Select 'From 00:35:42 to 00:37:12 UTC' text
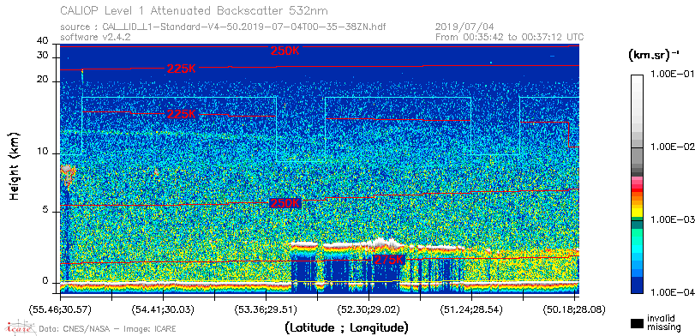Screen dimensions: 695x336 coord(510,37)
